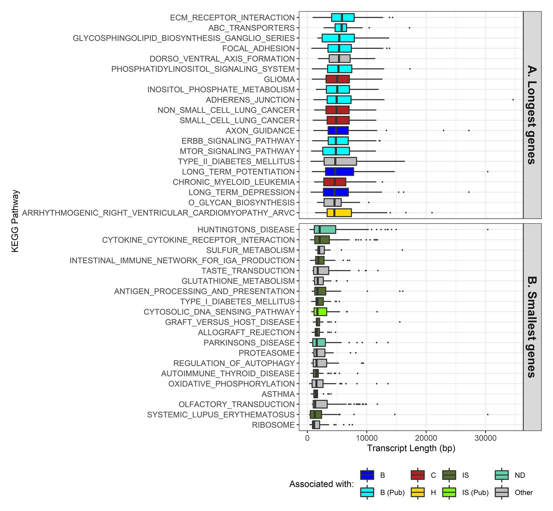Select the AXON_GUIDANCE label

pyautogui.click(x=260, y=131)
